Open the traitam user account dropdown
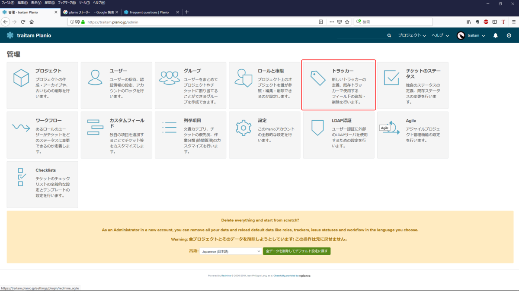 pyautogui.click(x=474, y=35)
